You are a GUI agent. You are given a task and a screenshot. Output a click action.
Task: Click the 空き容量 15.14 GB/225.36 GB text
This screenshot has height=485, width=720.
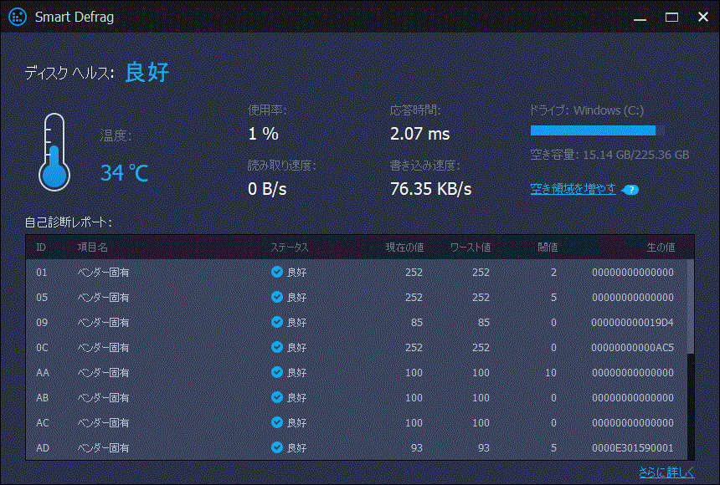pos(609,155)
